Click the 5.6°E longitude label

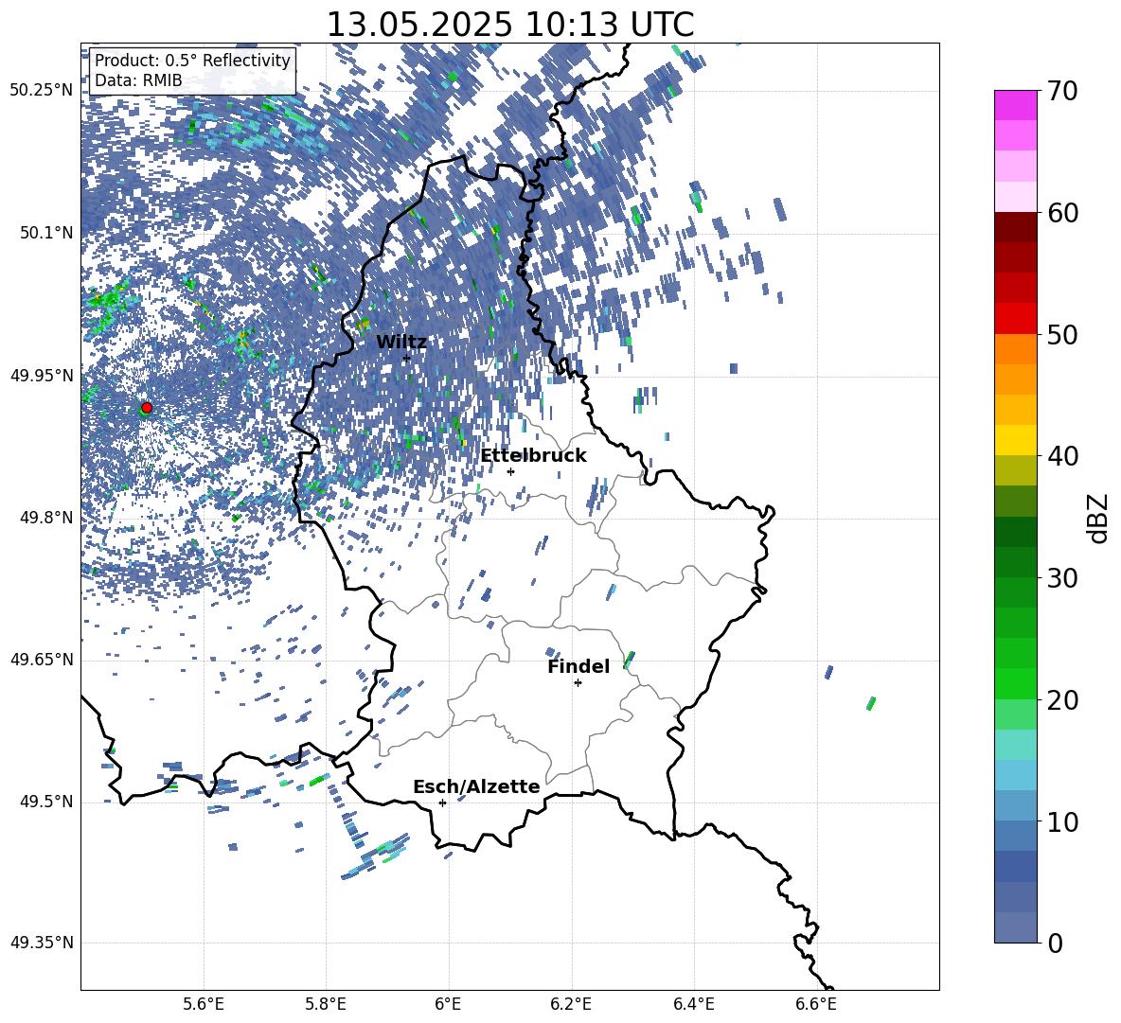point(204,1004)
